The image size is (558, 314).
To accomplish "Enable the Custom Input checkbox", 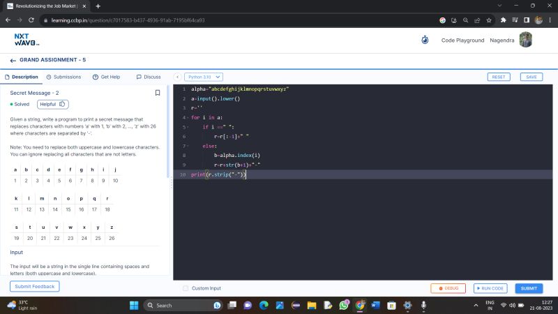I will [x=186, y=288].
